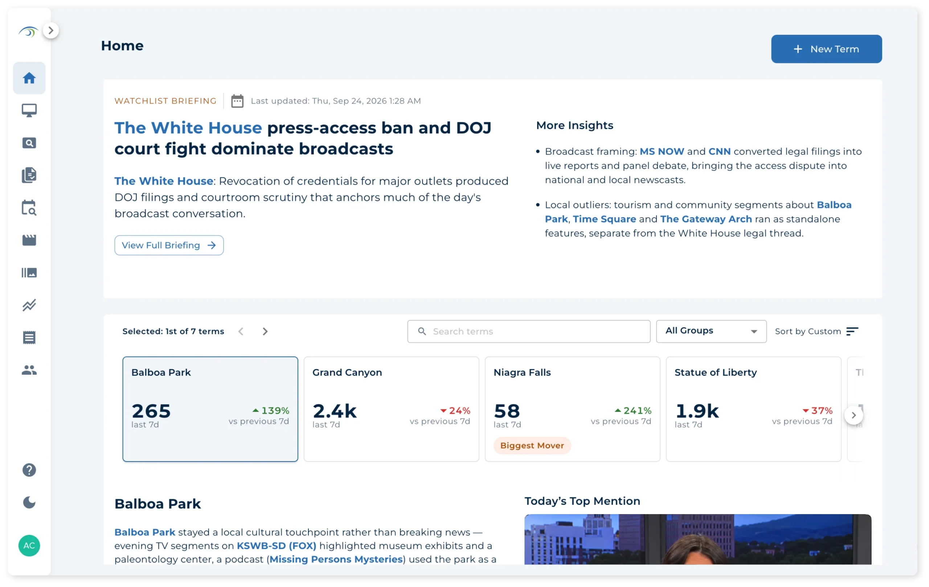Toggle dark mode with moon icon
Viewport: 929px width, 587px height.
tap(29, 502)
